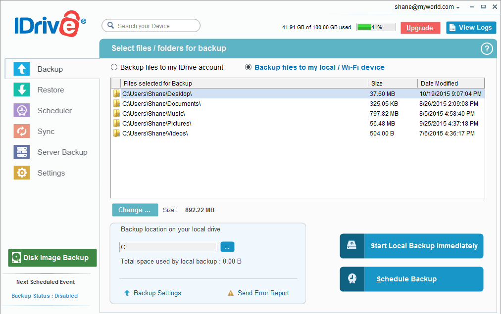The image size is (501, 314).
Task: Click the 41% storage usage bar
Action: point(376,27)
